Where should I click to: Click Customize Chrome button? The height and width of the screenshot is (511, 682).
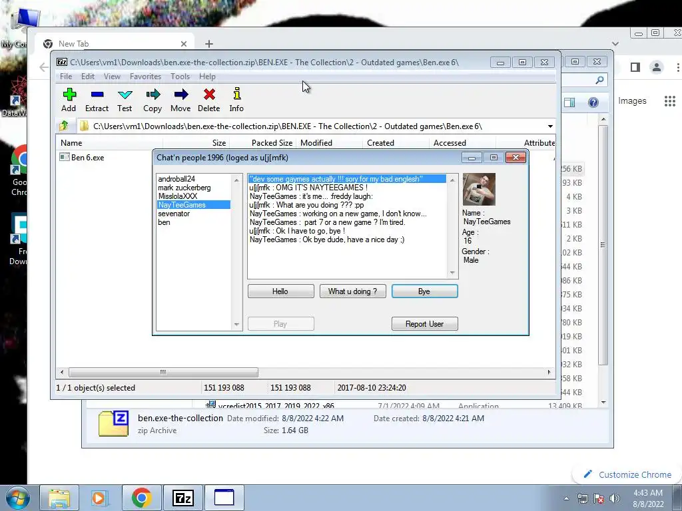627,474
